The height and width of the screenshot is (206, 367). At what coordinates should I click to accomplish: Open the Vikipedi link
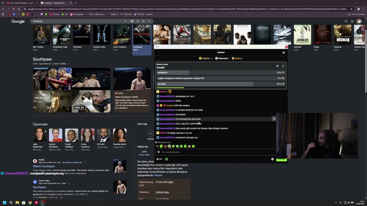click(x=158, y=175)
